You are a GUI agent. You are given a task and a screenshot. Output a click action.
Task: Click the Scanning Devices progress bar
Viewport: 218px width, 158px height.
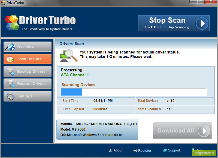click(134, 92)
